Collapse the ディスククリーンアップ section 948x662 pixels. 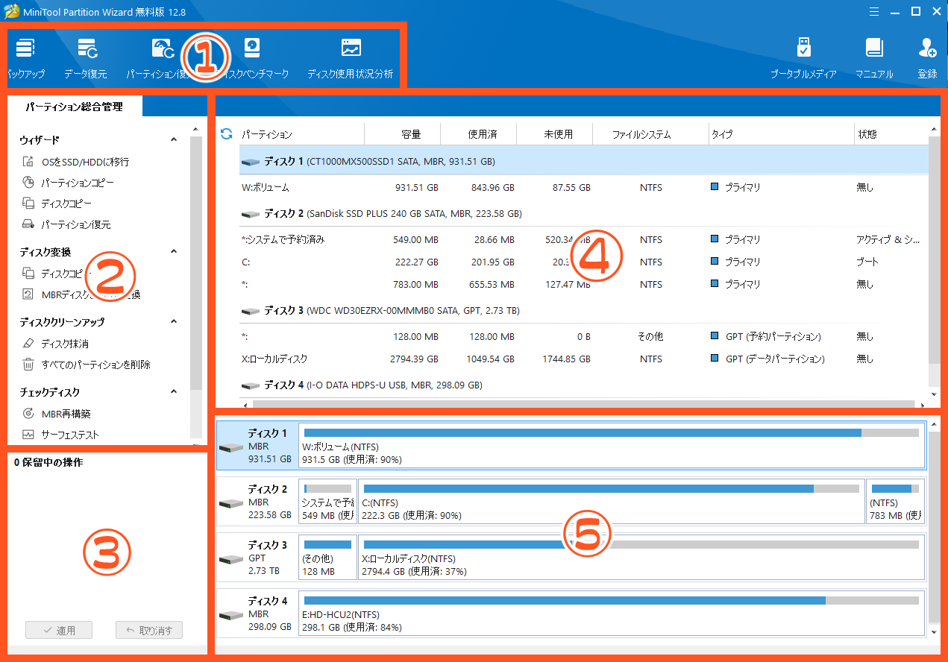174,322
